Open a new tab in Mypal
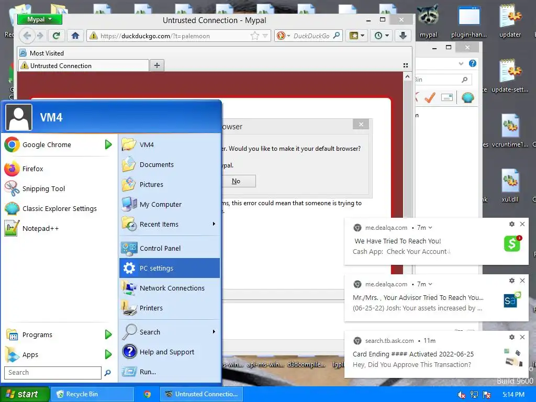536x402 pixels. (x=157, y=65)
